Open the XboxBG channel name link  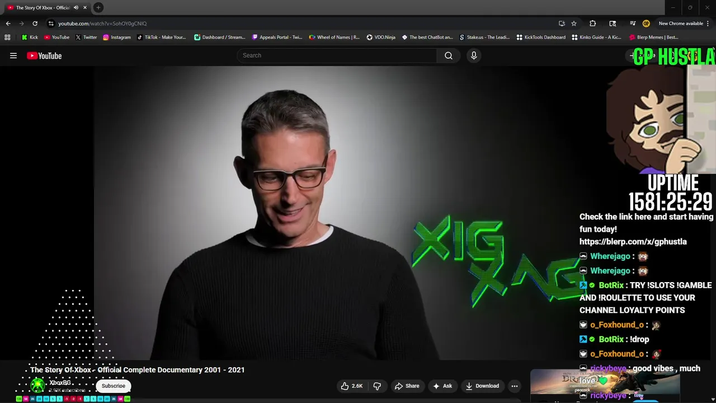click(x=60, y=383)
